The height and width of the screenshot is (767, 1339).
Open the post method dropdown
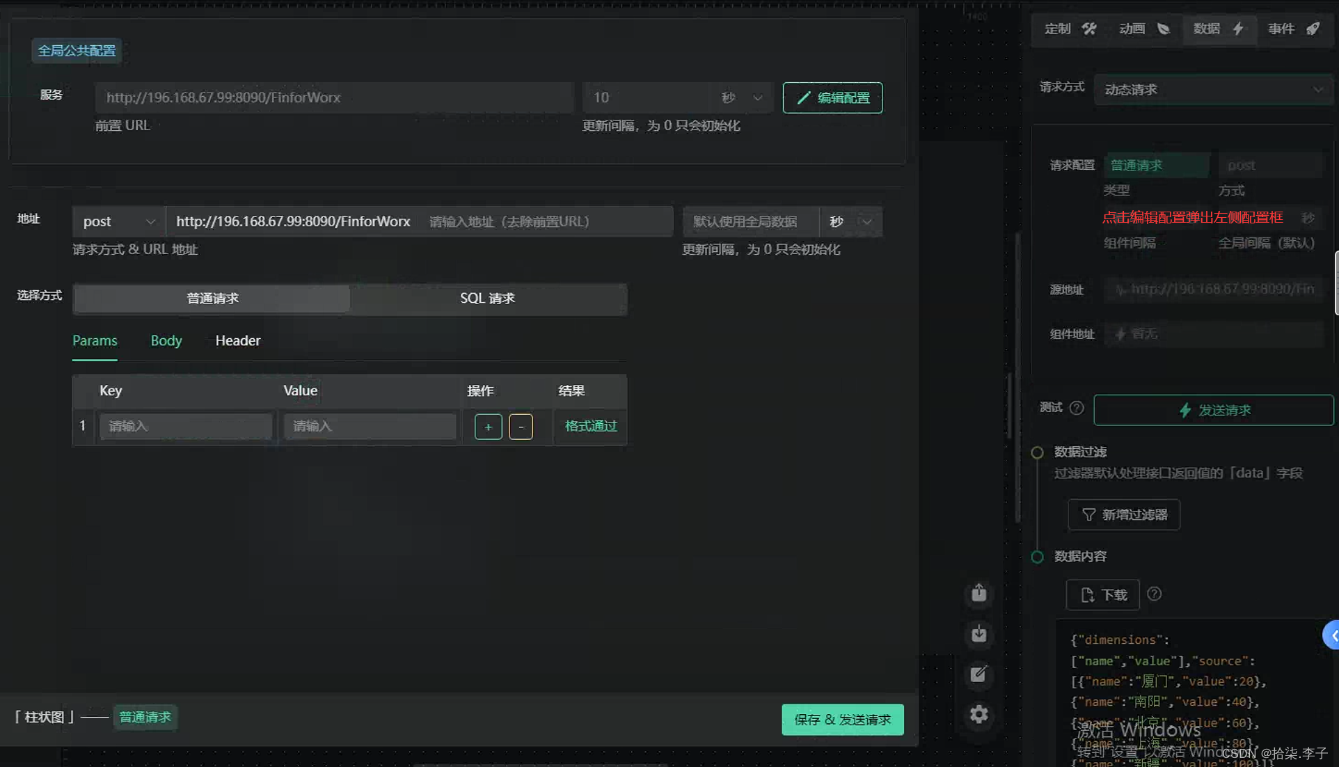(x=118, y=221)
